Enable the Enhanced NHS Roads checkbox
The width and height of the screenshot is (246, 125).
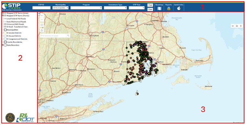[3, 24]
